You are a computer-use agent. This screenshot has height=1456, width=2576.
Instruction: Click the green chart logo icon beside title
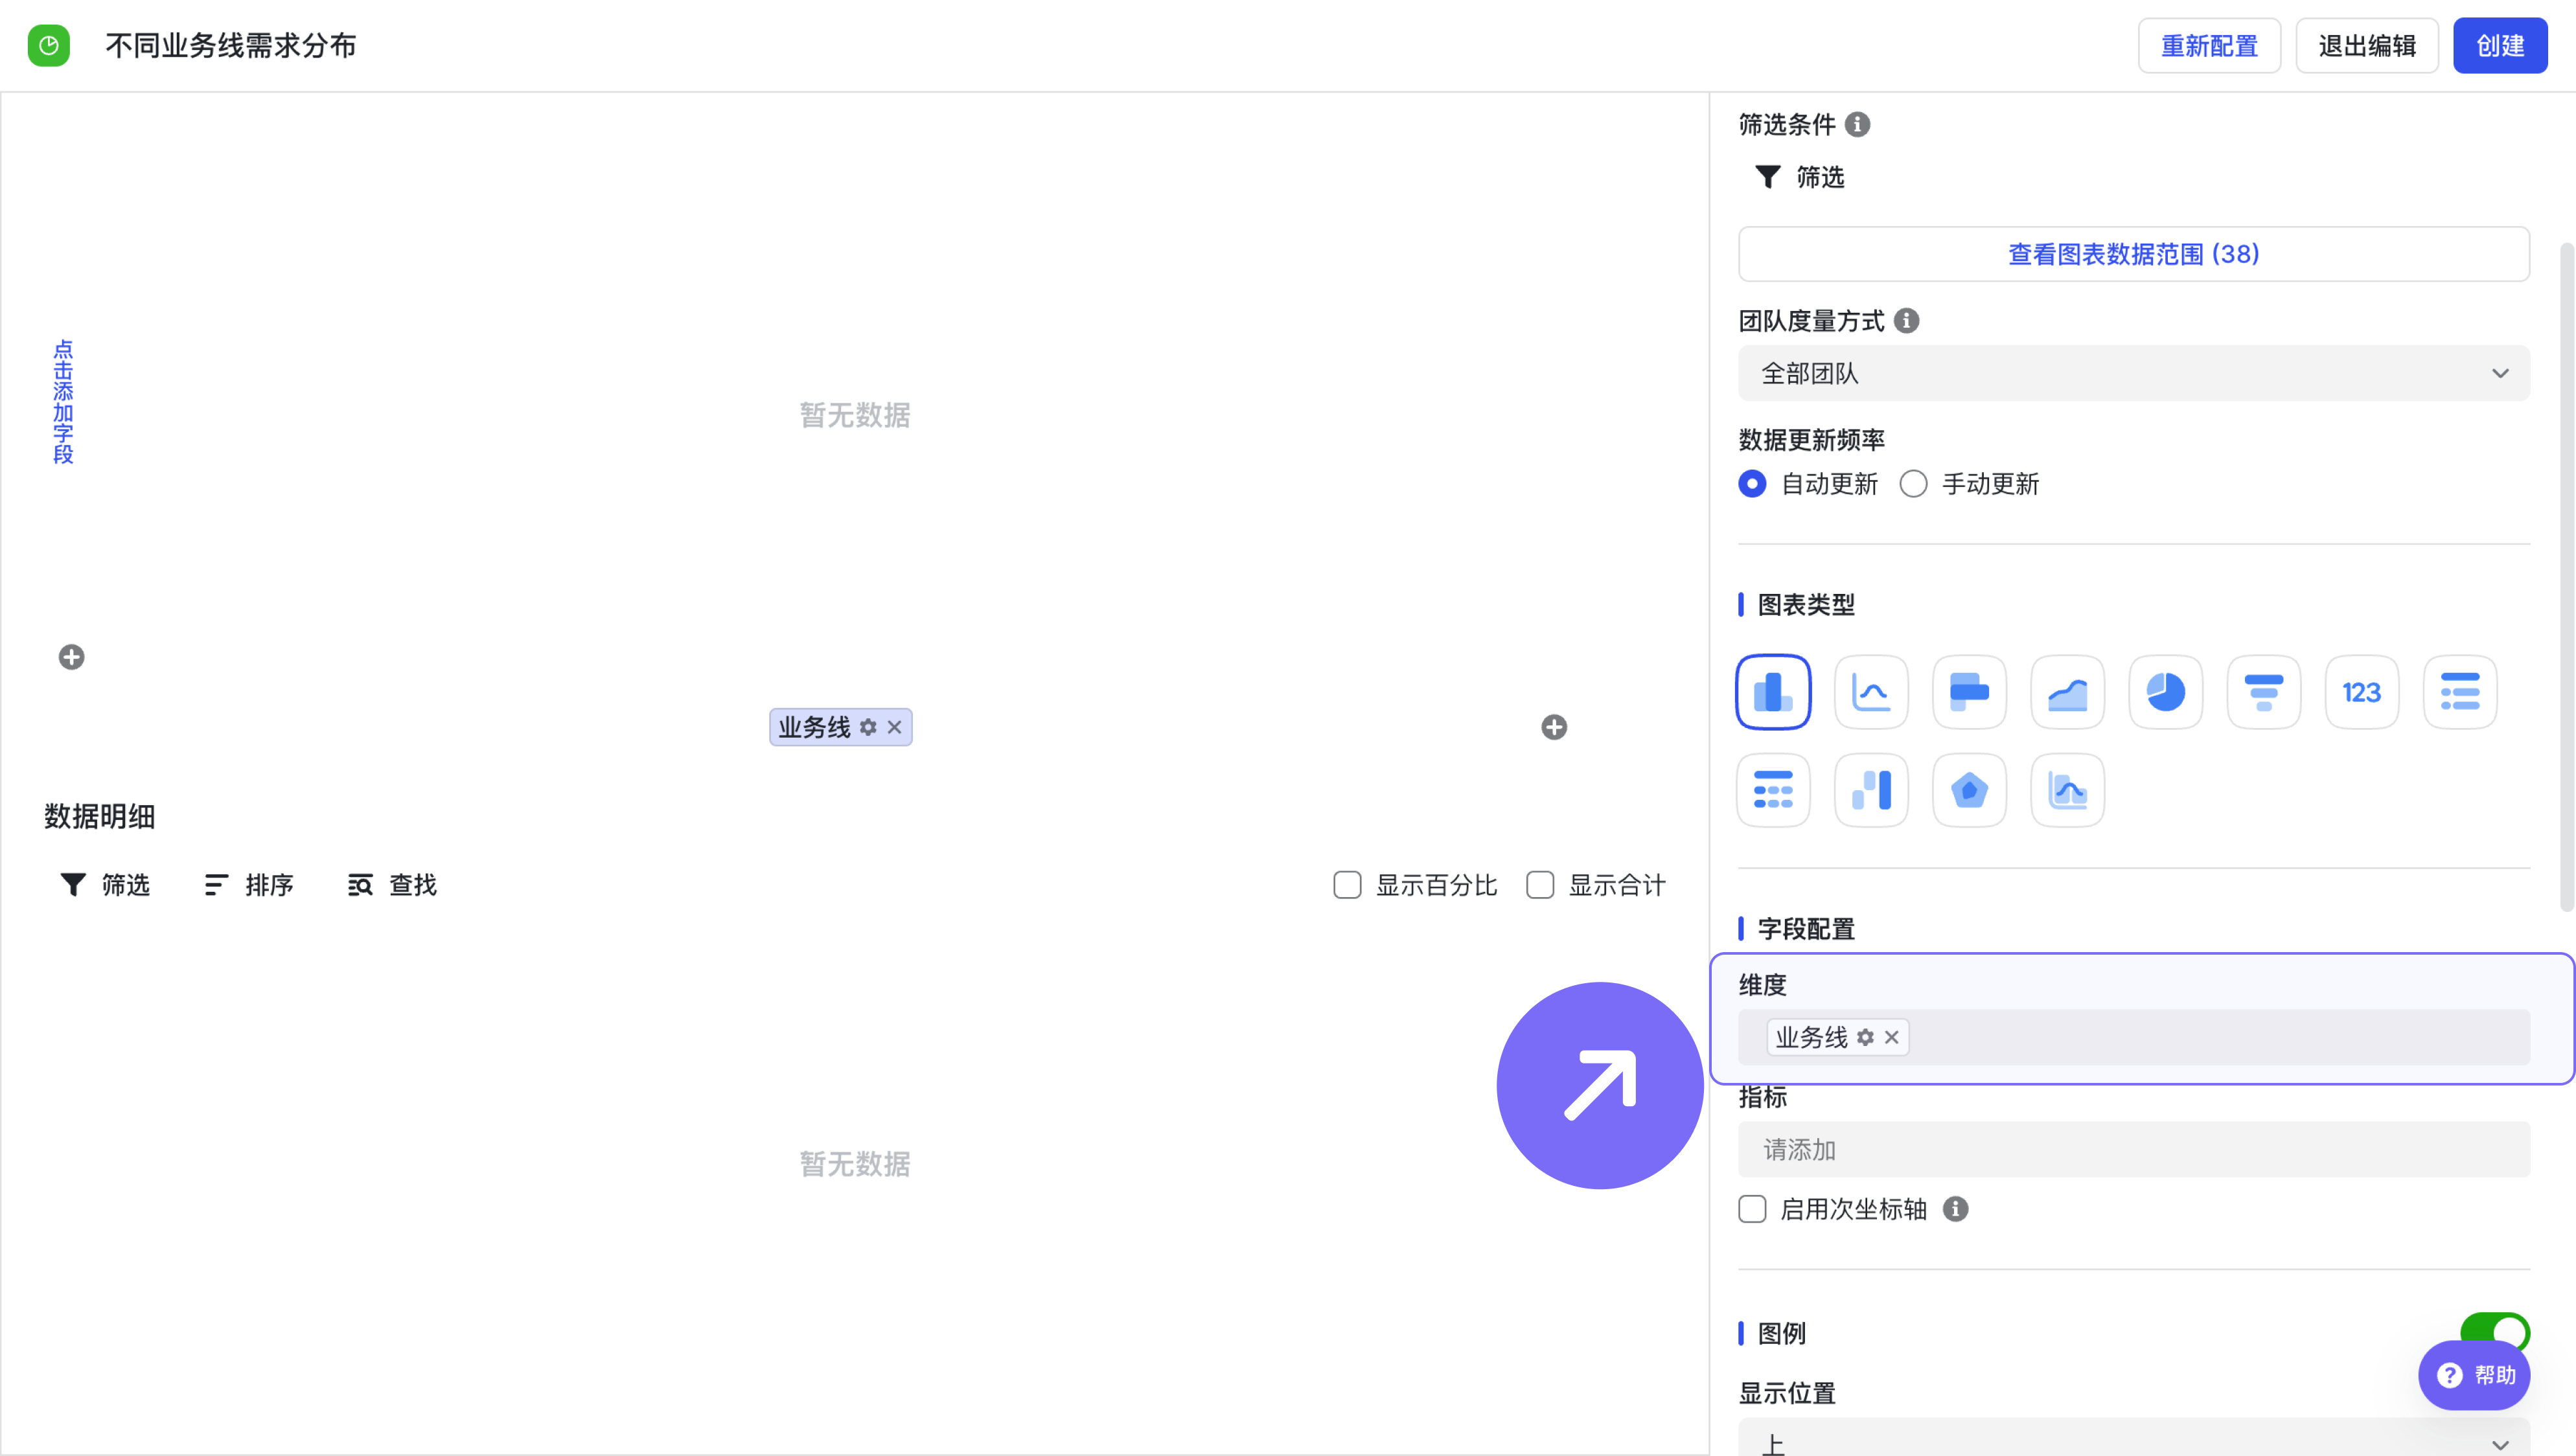pyautogui.click(x=48, y=46)
